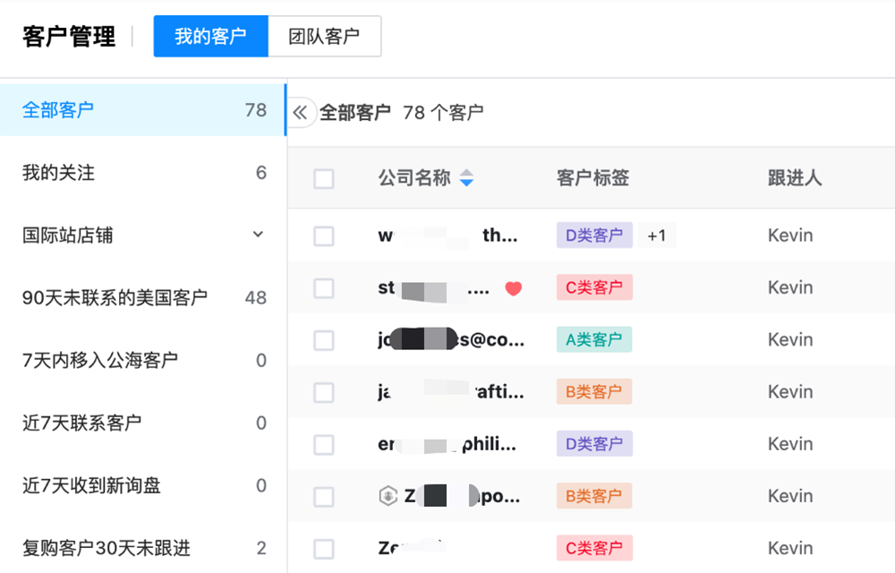
Task: Open the 我的关注 customer list
Action: (59, 173)
